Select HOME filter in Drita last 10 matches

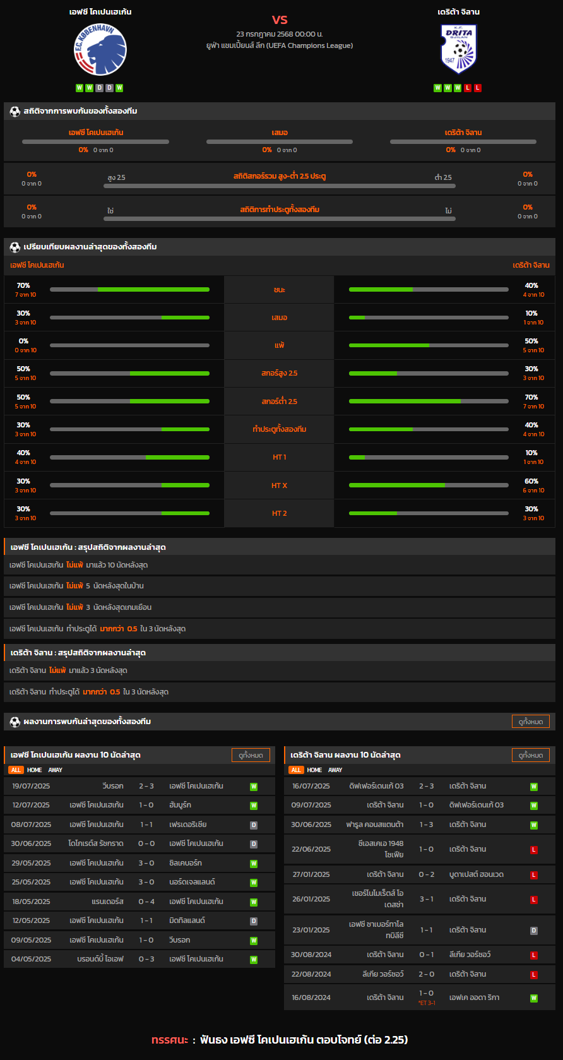(314, 770)
